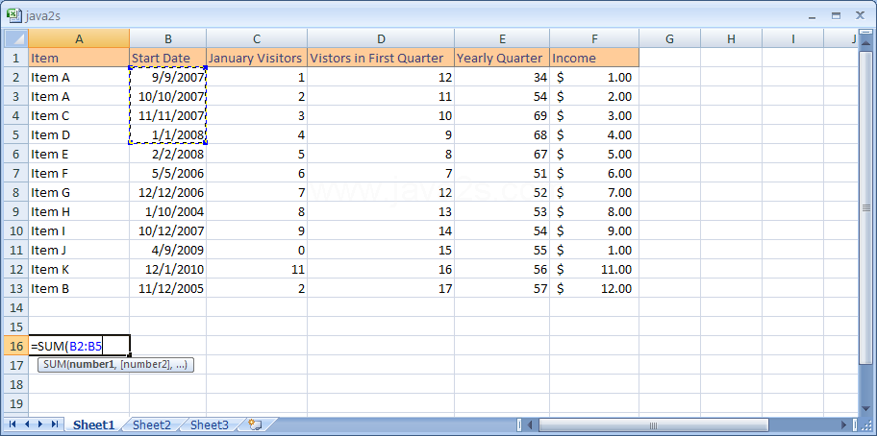This screenshot has height=436, width=877.
Task: Go to first sheet navigation arrow
Action: coord(13,424)
